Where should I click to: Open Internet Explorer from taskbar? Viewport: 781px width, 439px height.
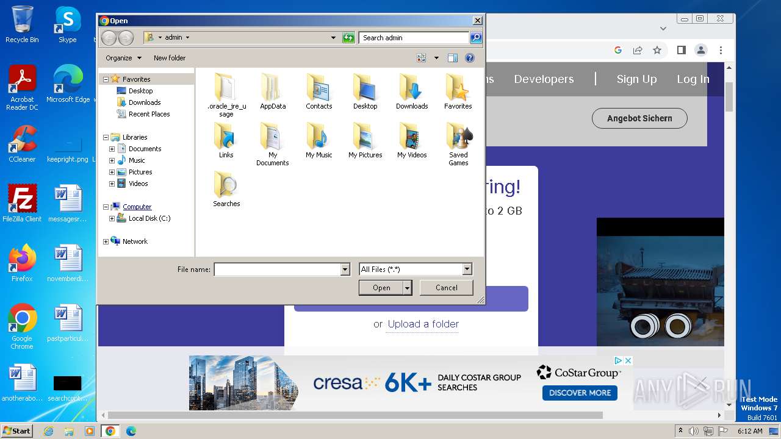pyautogui.click(x=48, y=431)
